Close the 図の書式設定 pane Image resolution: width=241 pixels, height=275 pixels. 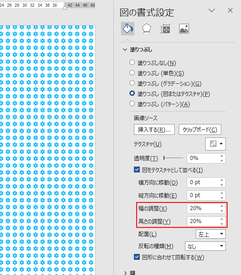(x=230, y=10)
